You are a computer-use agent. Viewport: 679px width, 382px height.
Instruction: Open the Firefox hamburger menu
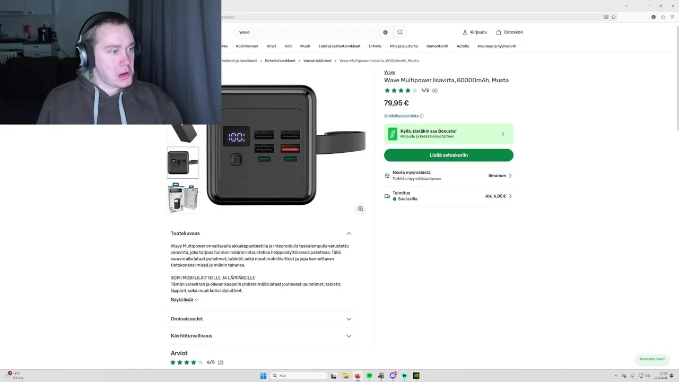(672, 17)
